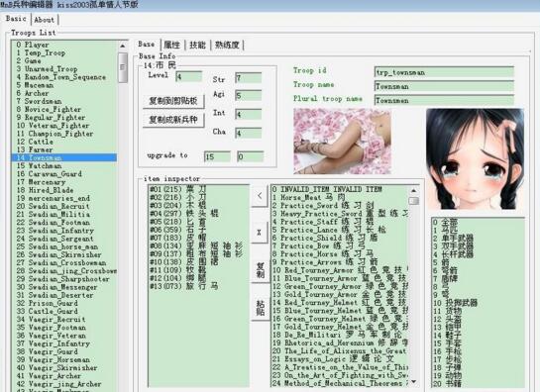Select inventory item #01 (215) 菜刀

pos(198,189)
